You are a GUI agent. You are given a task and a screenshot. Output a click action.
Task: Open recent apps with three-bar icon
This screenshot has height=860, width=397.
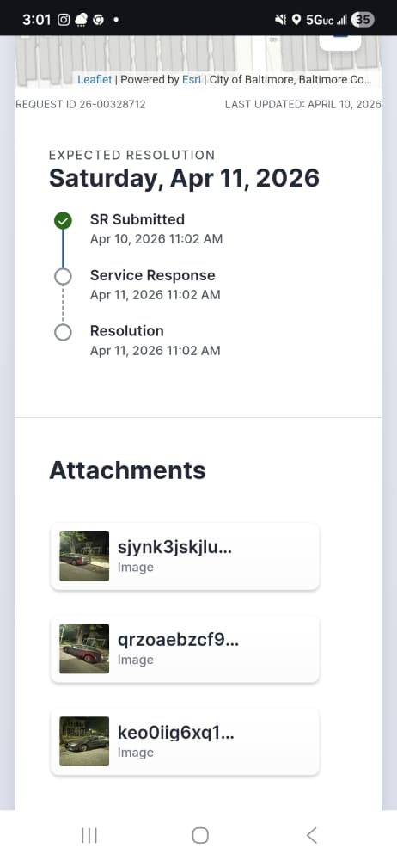89,835
